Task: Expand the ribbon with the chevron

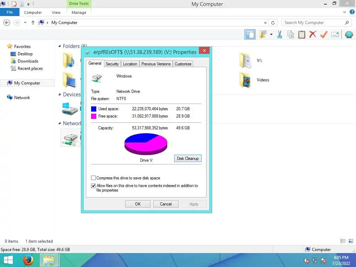Action: (x=345, y=12)
